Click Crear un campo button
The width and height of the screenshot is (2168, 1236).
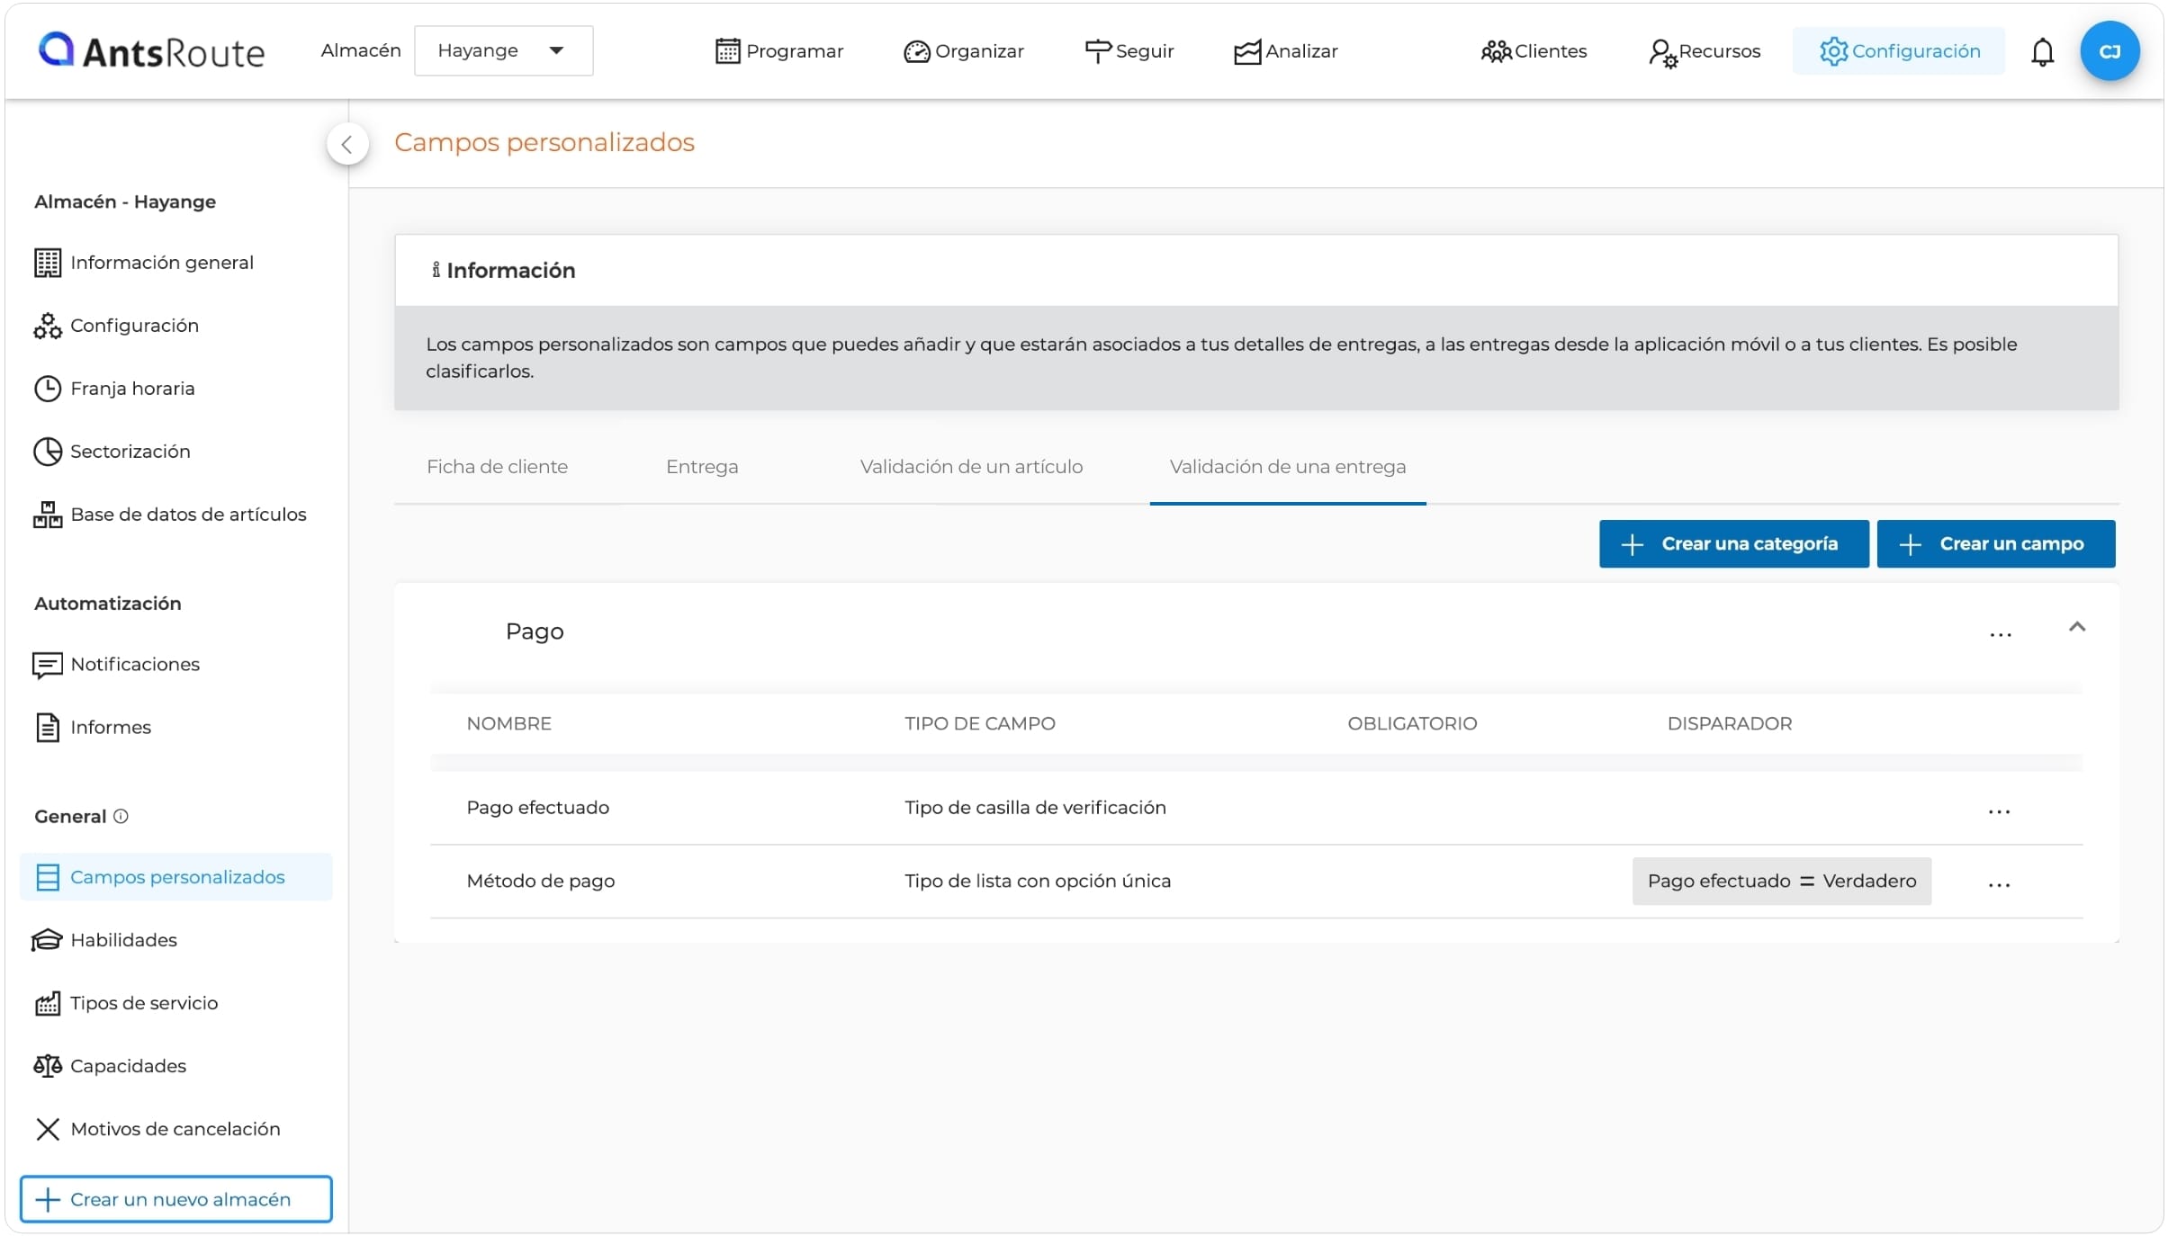[1995, 544]
